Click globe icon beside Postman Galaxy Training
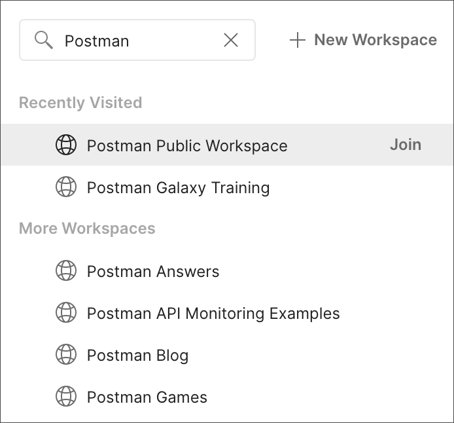454x423 pixels. (x=66, y=187)
